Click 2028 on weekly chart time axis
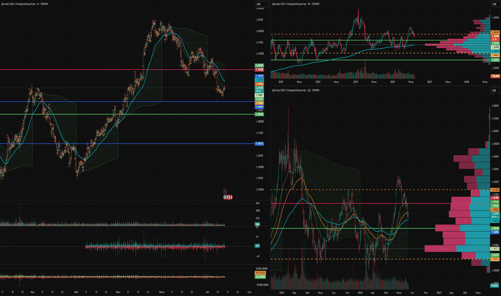The width and height of the screenshot is (501, 296). 467,82
